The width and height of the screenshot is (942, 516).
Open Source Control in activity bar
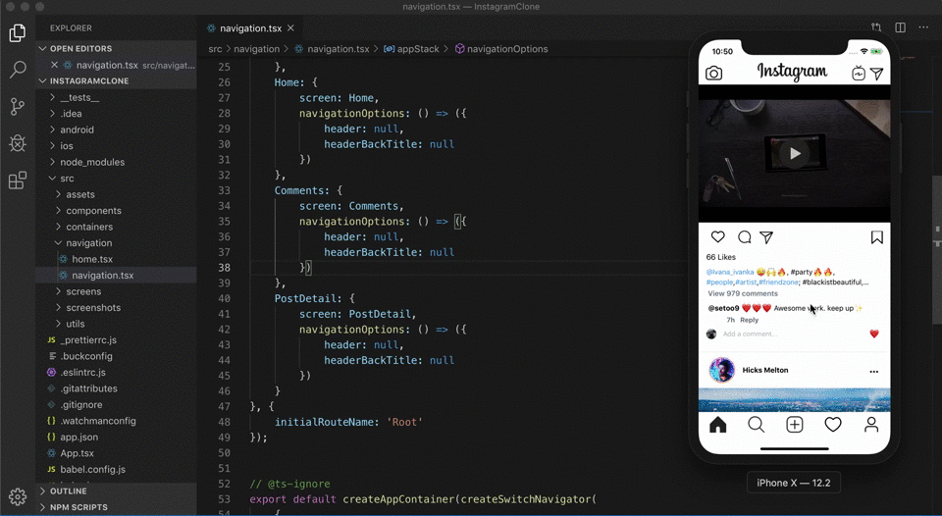tap(18, 107)
